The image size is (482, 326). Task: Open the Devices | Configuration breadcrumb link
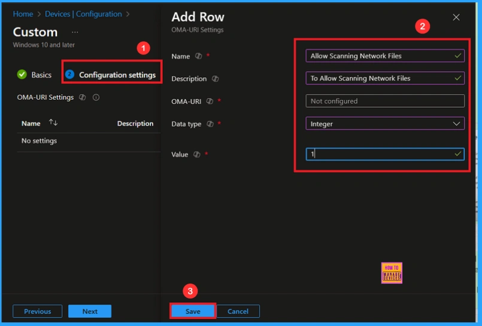click(83, 14)
